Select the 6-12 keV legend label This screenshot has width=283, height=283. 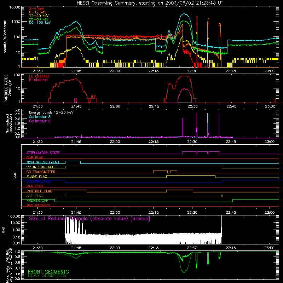pos(38,12)
